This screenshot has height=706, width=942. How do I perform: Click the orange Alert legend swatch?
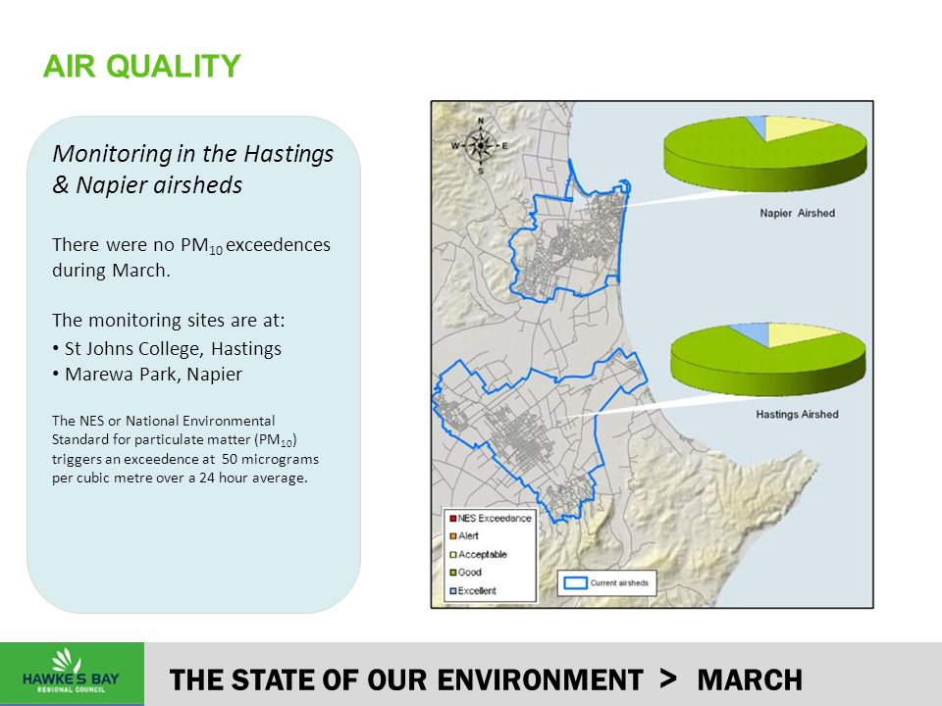click(453, 536)
